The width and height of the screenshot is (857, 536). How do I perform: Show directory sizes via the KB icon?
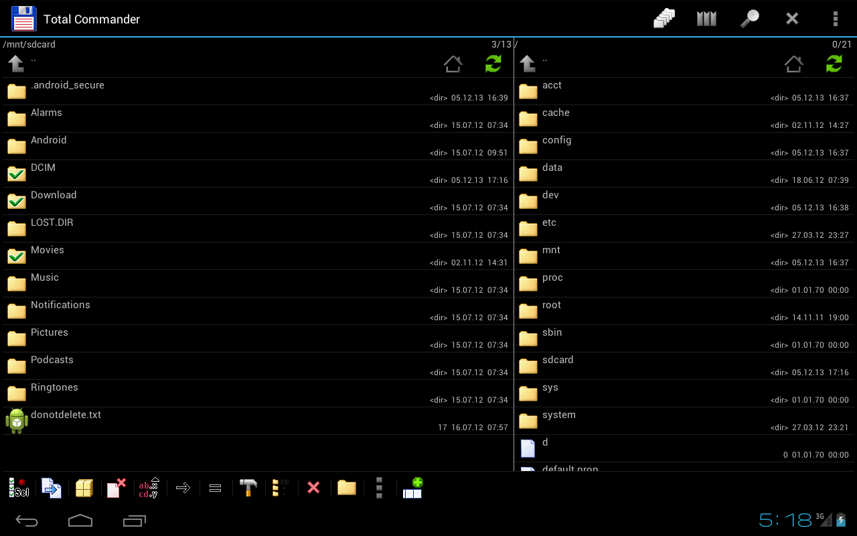(280, 488)
